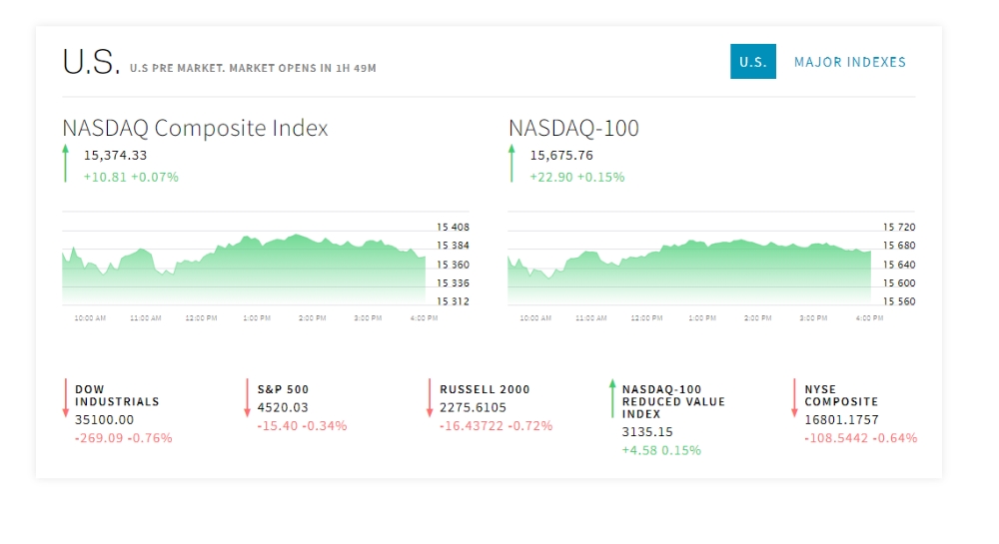Click the NASDAQ Composite intraday chart
999x544 pixels.
[x=244, y=270]
